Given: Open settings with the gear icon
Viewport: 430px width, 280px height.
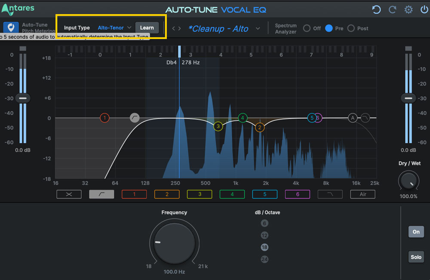Looking at the screenshot, I should pyautogui.click(x=408, y=9).
